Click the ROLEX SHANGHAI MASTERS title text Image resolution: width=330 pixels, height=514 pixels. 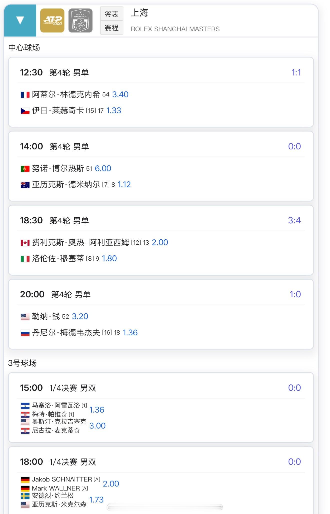(x=175, y=29)
